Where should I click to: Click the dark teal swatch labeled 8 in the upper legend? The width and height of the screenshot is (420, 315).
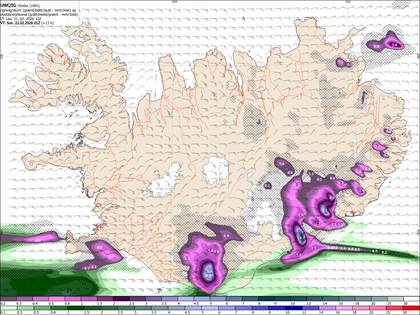(266, 299)
